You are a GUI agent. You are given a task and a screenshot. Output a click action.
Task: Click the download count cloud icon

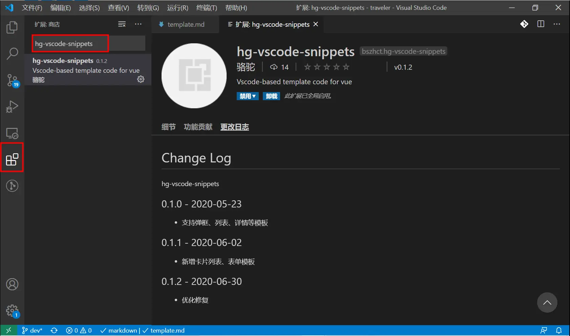(274, 67)
